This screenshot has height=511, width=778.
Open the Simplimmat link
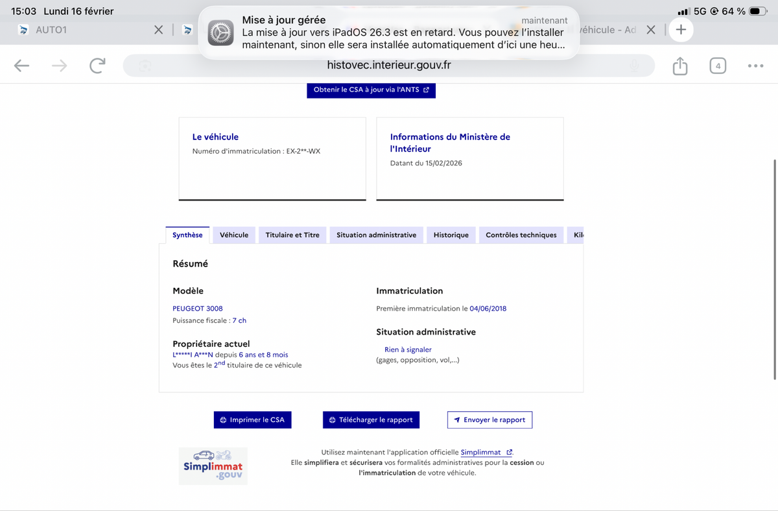point(486,452)
